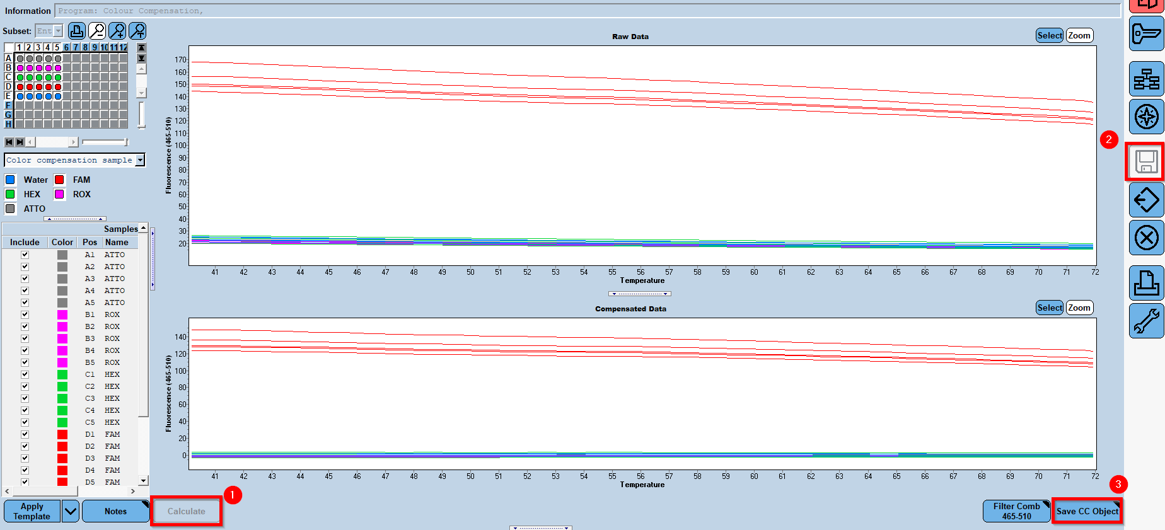This screenshot has height=530, width=1165.
Task: Click the Apply Template button
Action: click(x=32, y=511)
